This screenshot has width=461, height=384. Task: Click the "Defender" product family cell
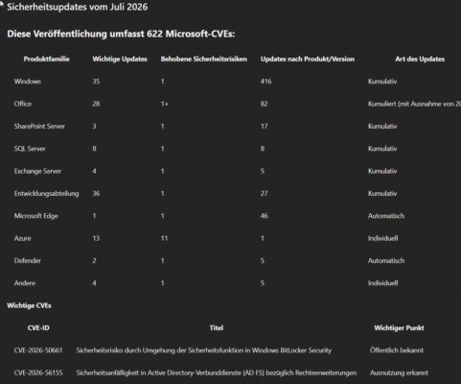(28, 260)
